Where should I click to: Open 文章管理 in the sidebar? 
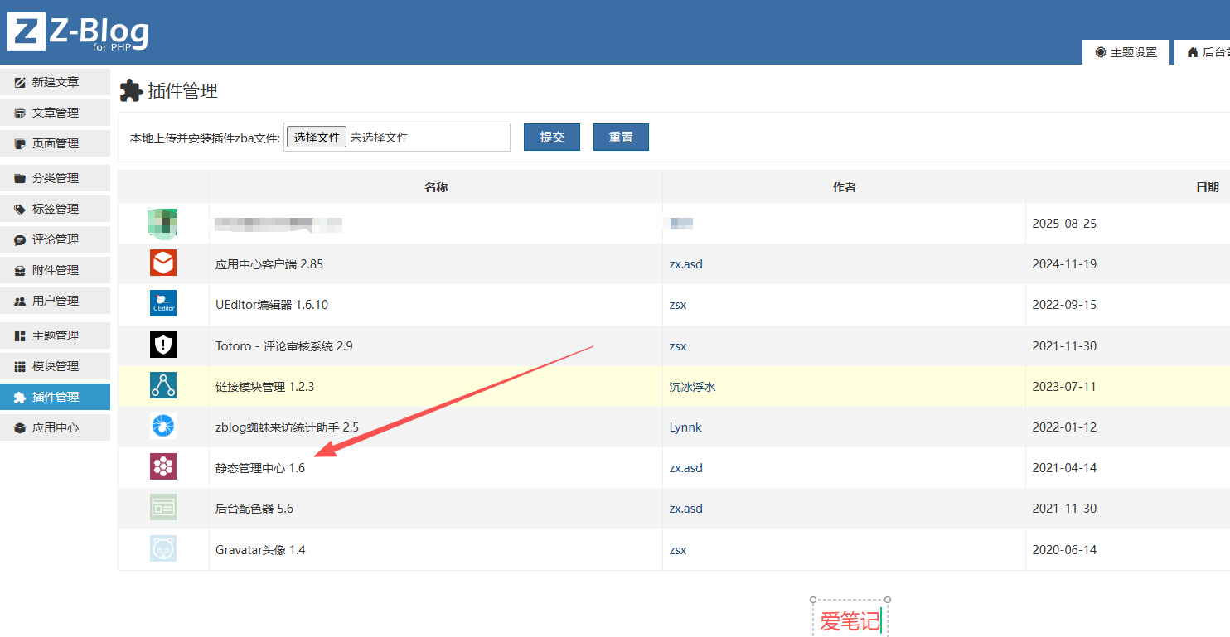tap(55, 113)
